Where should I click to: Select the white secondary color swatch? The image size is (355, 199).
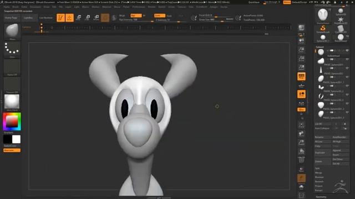(x=16, y=139)
